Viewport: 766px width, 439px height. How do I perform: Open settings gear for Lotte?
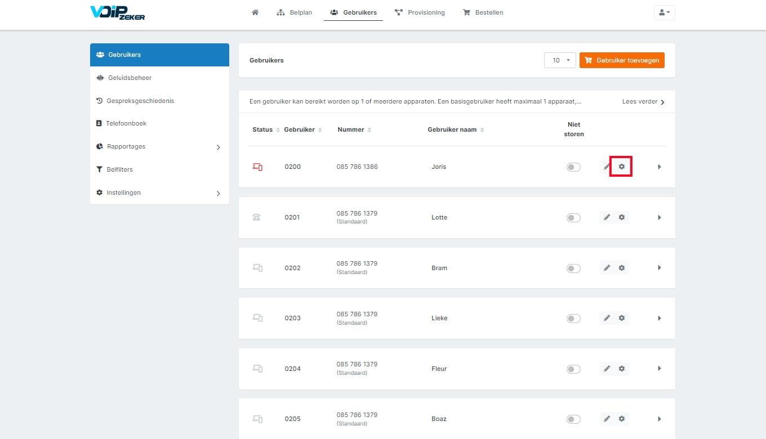(x=622, y=217)
